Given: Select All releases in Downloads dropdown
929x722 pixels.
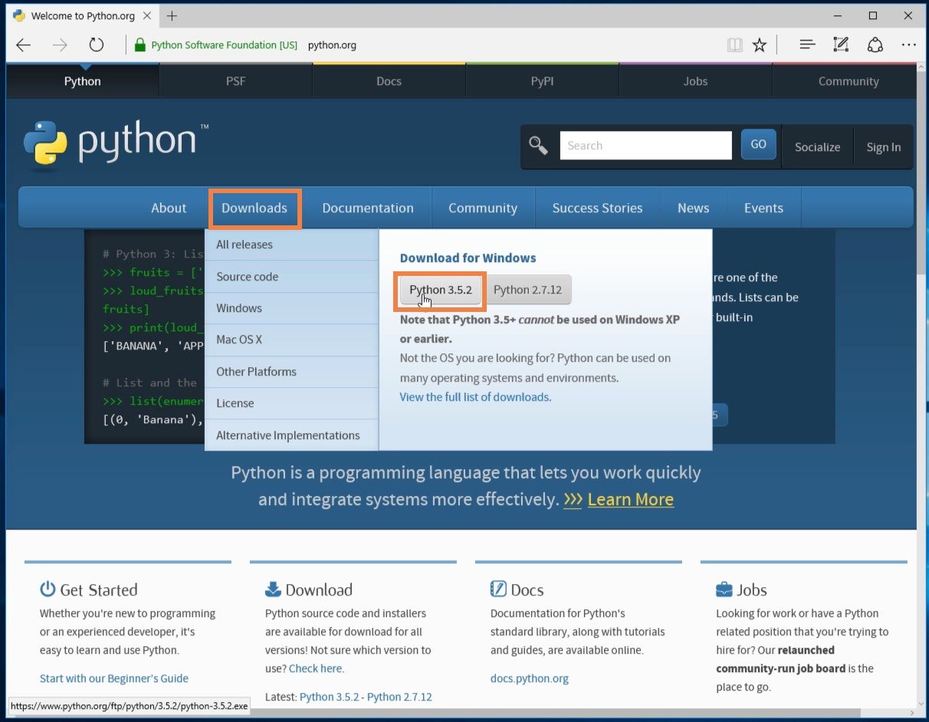Looking at the screenshot, I should point(291,244).
